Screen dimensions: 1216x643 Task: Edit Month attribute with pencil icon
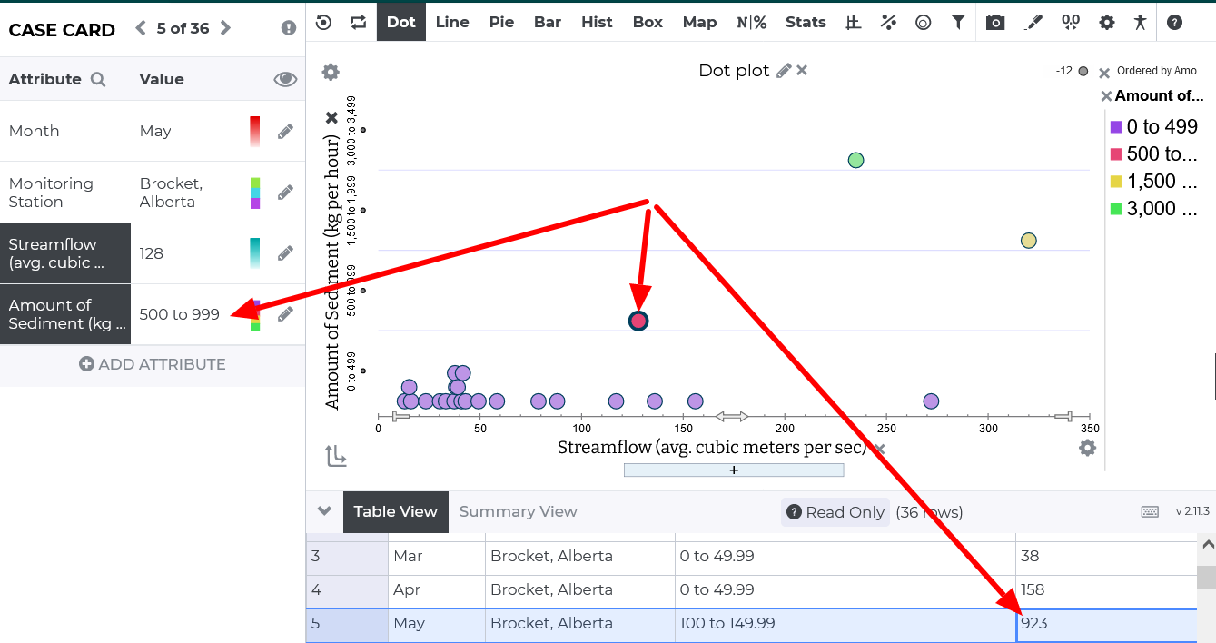pos(285,131)
